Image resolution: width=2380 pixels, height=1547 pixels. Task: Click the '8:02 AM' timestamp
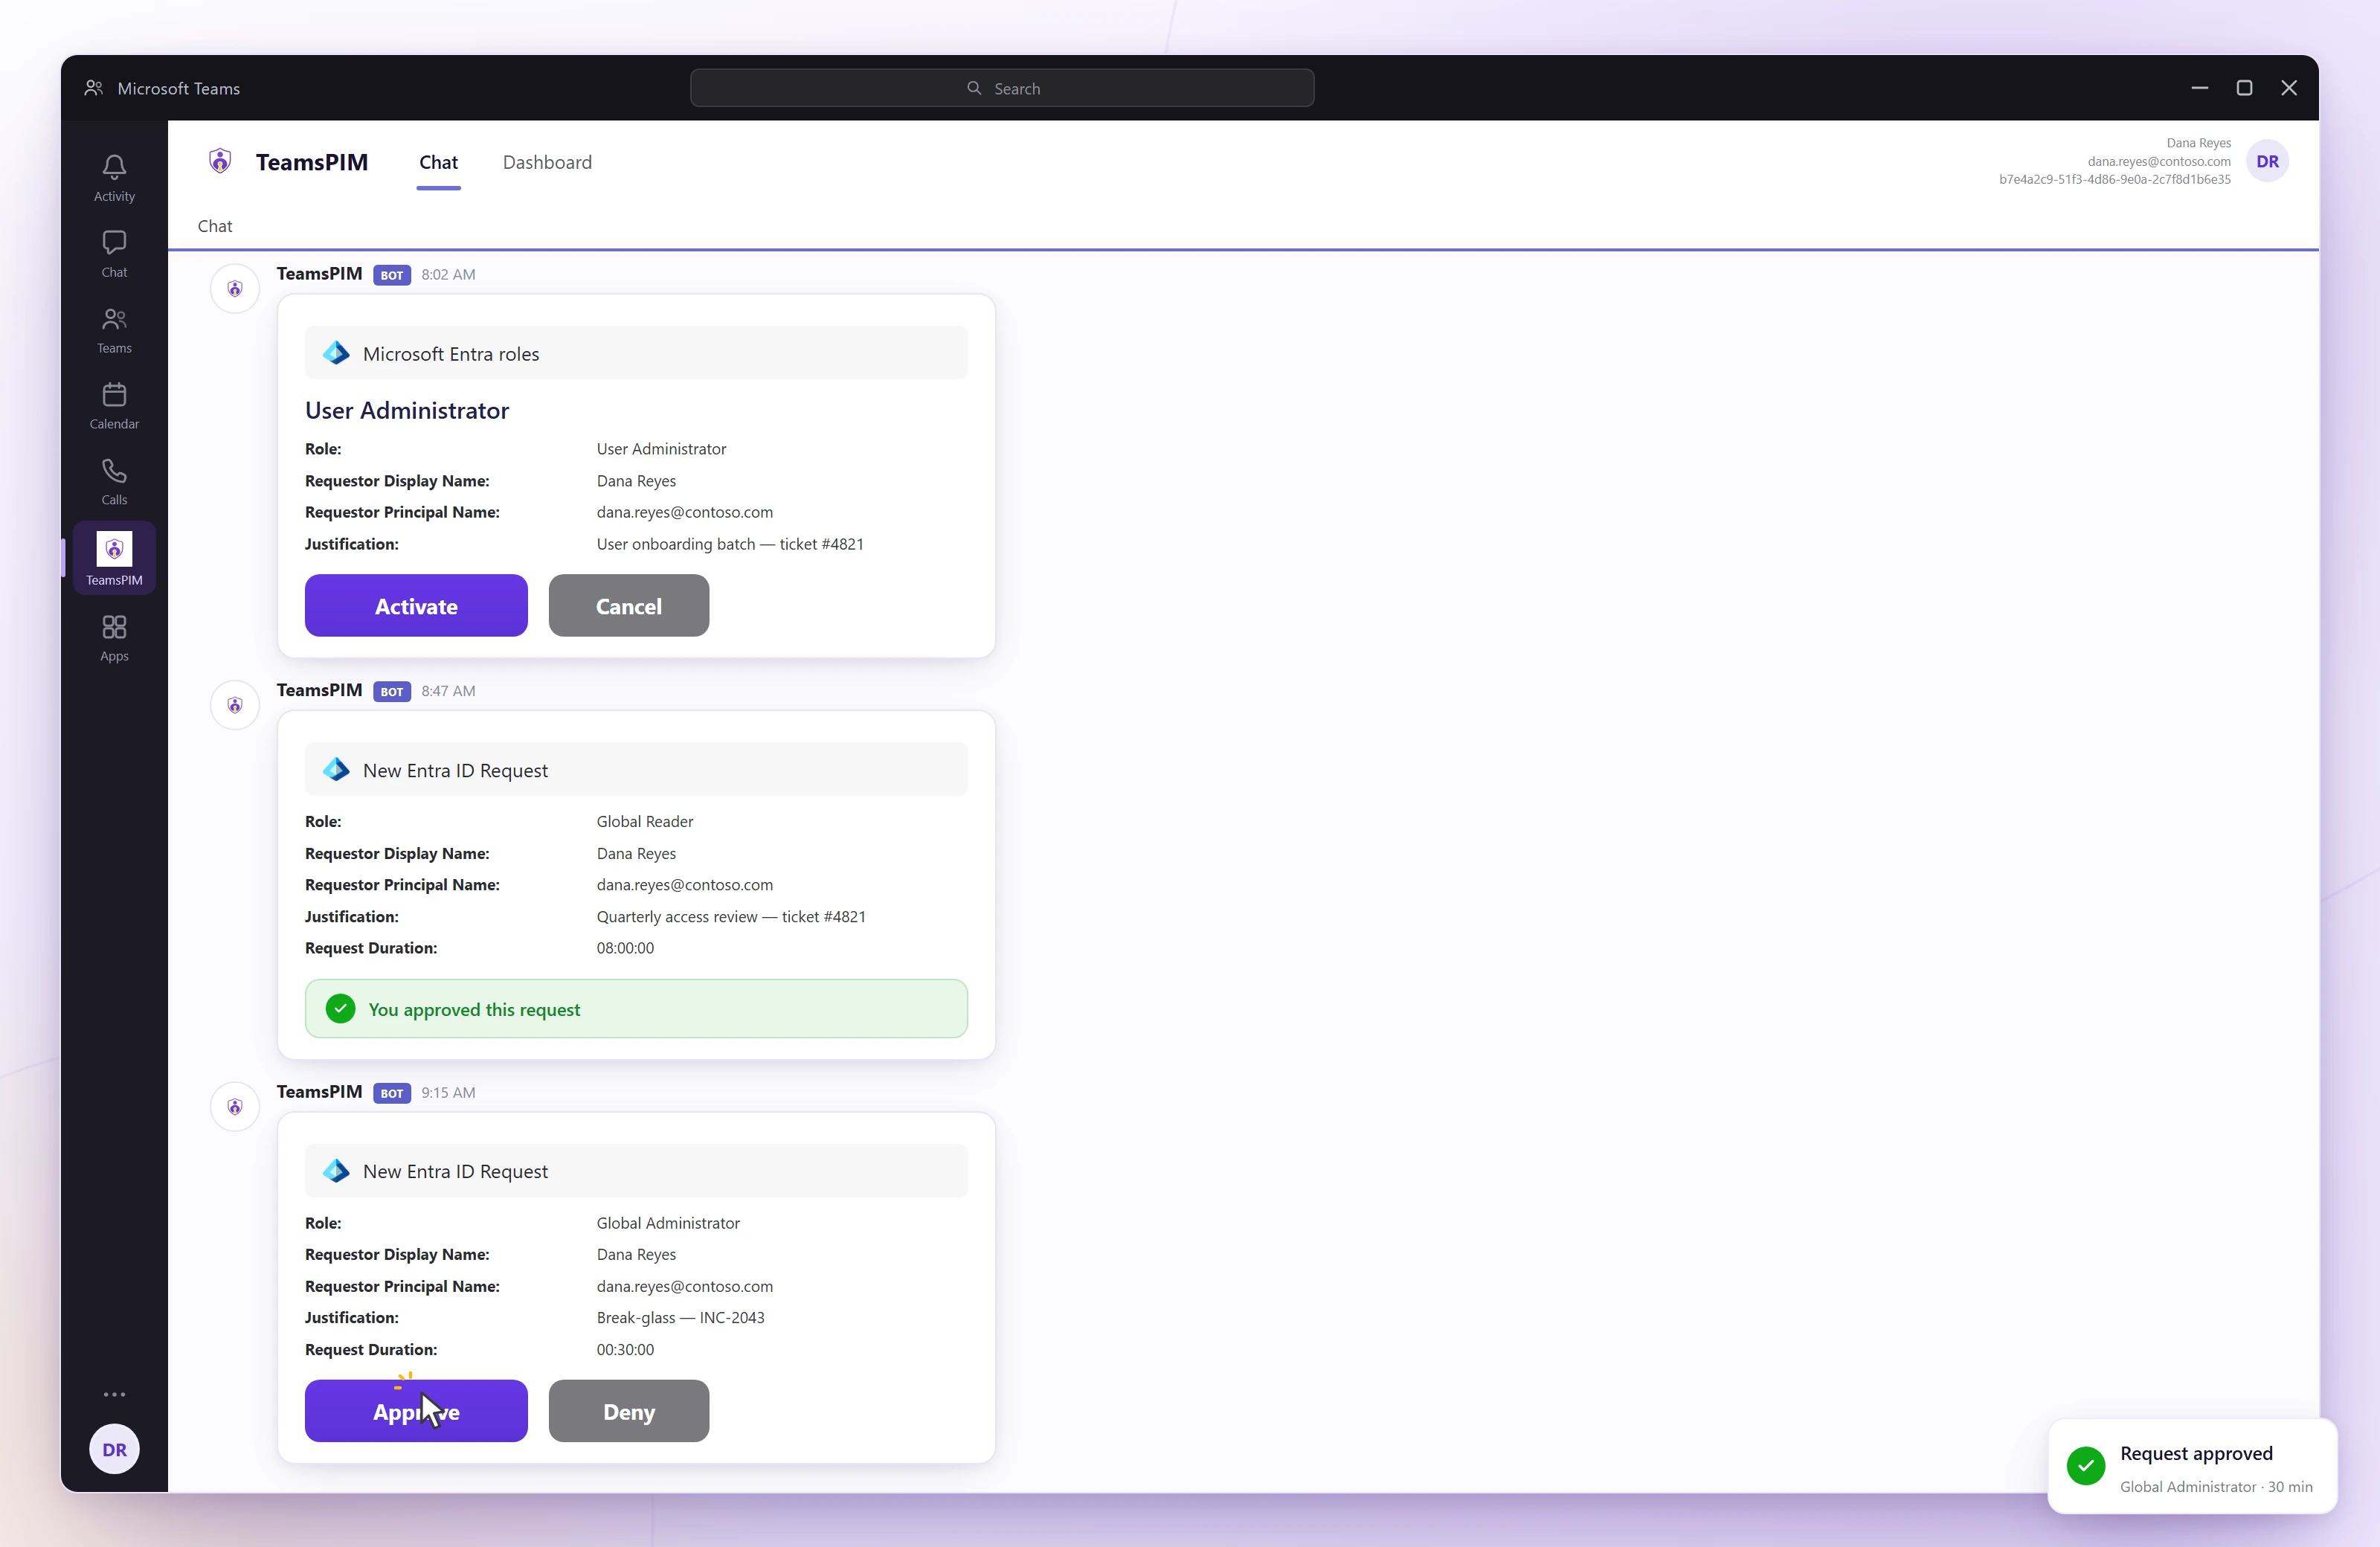[448, 275]
